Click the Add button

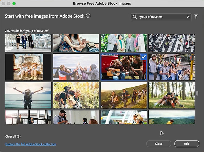click(187, 144)
